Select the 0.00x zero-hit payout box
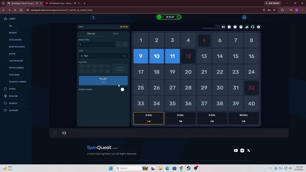The height and width of the screenshot is (172, 306). pos(149,118)
